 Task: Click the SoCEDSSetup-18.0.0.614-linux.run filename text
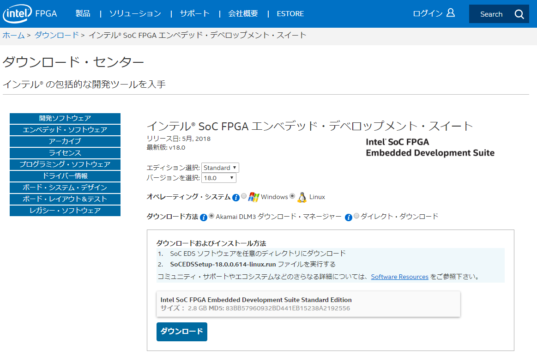point(223,265)
